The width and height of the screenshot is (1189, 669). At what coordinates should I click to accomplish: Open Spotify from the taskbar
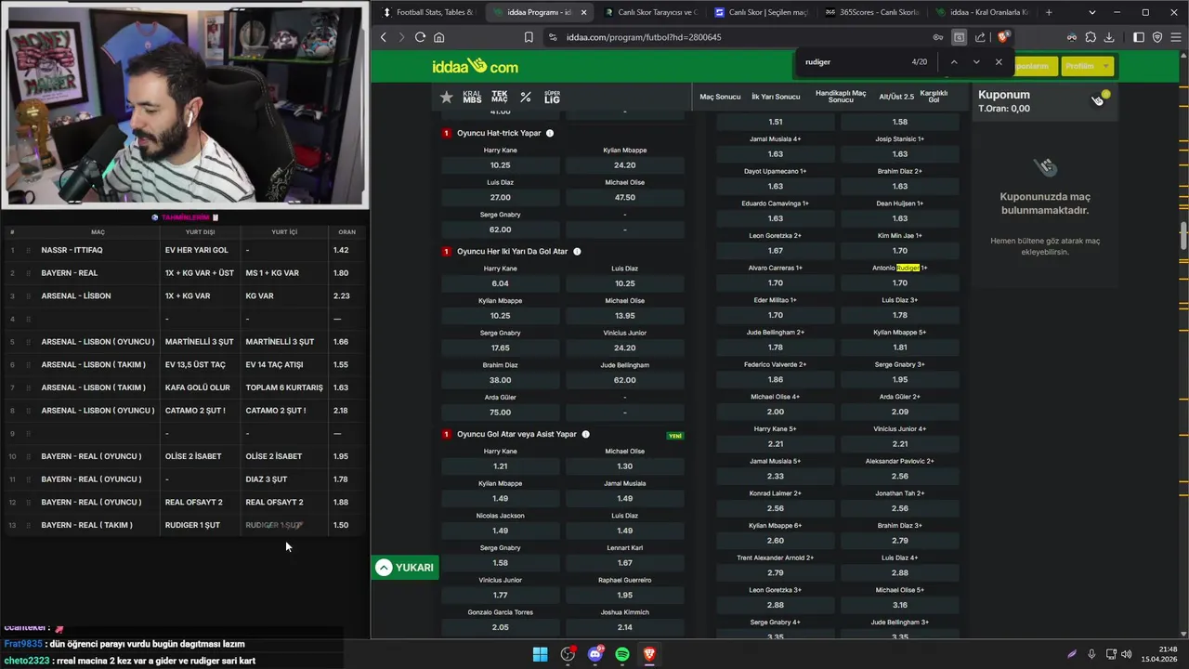[x=622, y=654]
